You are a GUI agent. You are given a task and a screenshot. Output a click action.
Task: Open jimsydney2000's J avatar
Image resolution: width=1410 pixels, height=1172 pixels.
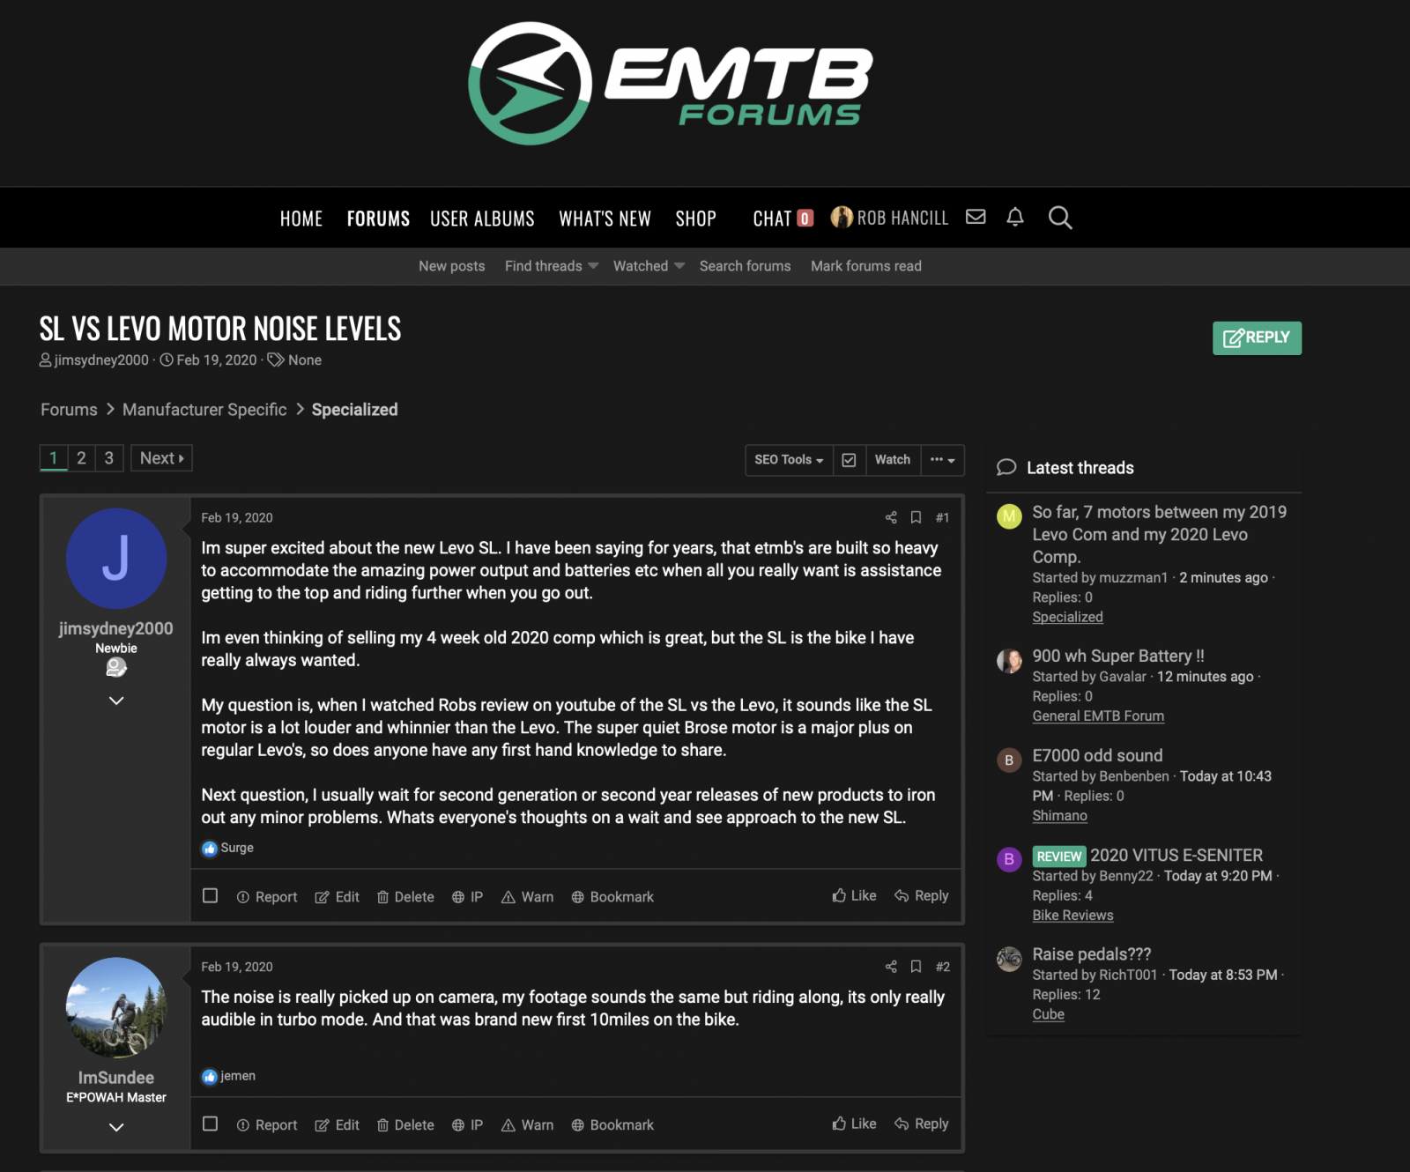point(116,559)
